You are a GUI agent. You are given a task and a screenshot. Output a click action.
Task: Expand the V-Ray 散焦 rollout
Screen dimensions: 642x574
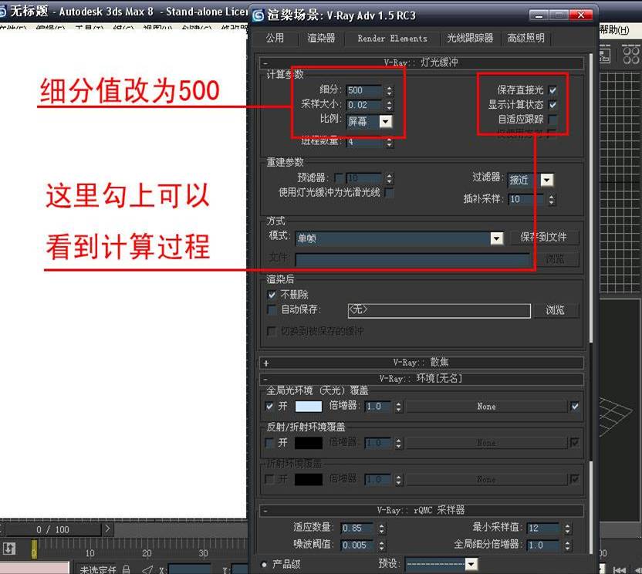click(x=265, y=361)
